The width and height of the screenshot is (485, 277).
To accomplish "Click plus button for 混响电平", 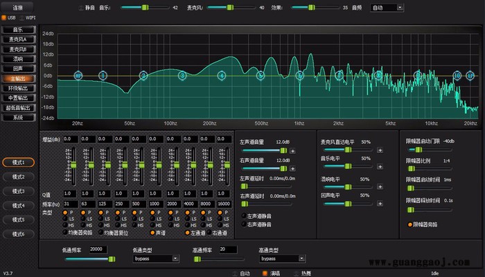I will click(x=380, y=187).
